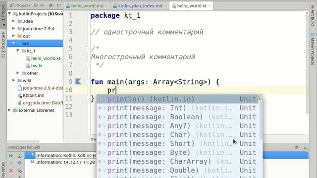This screenshot has height=178, width=317.
Task: Expand the wiki folder
Action: pyautogui.click(x=13, y=80)
